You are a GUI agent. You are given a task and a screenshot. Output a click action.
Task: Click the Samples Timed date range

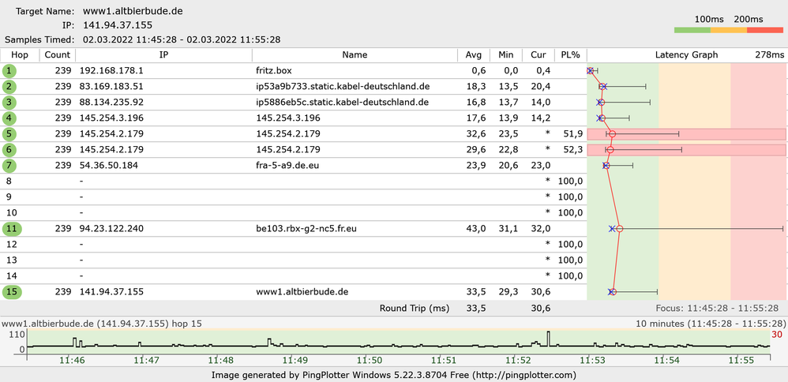182,39
